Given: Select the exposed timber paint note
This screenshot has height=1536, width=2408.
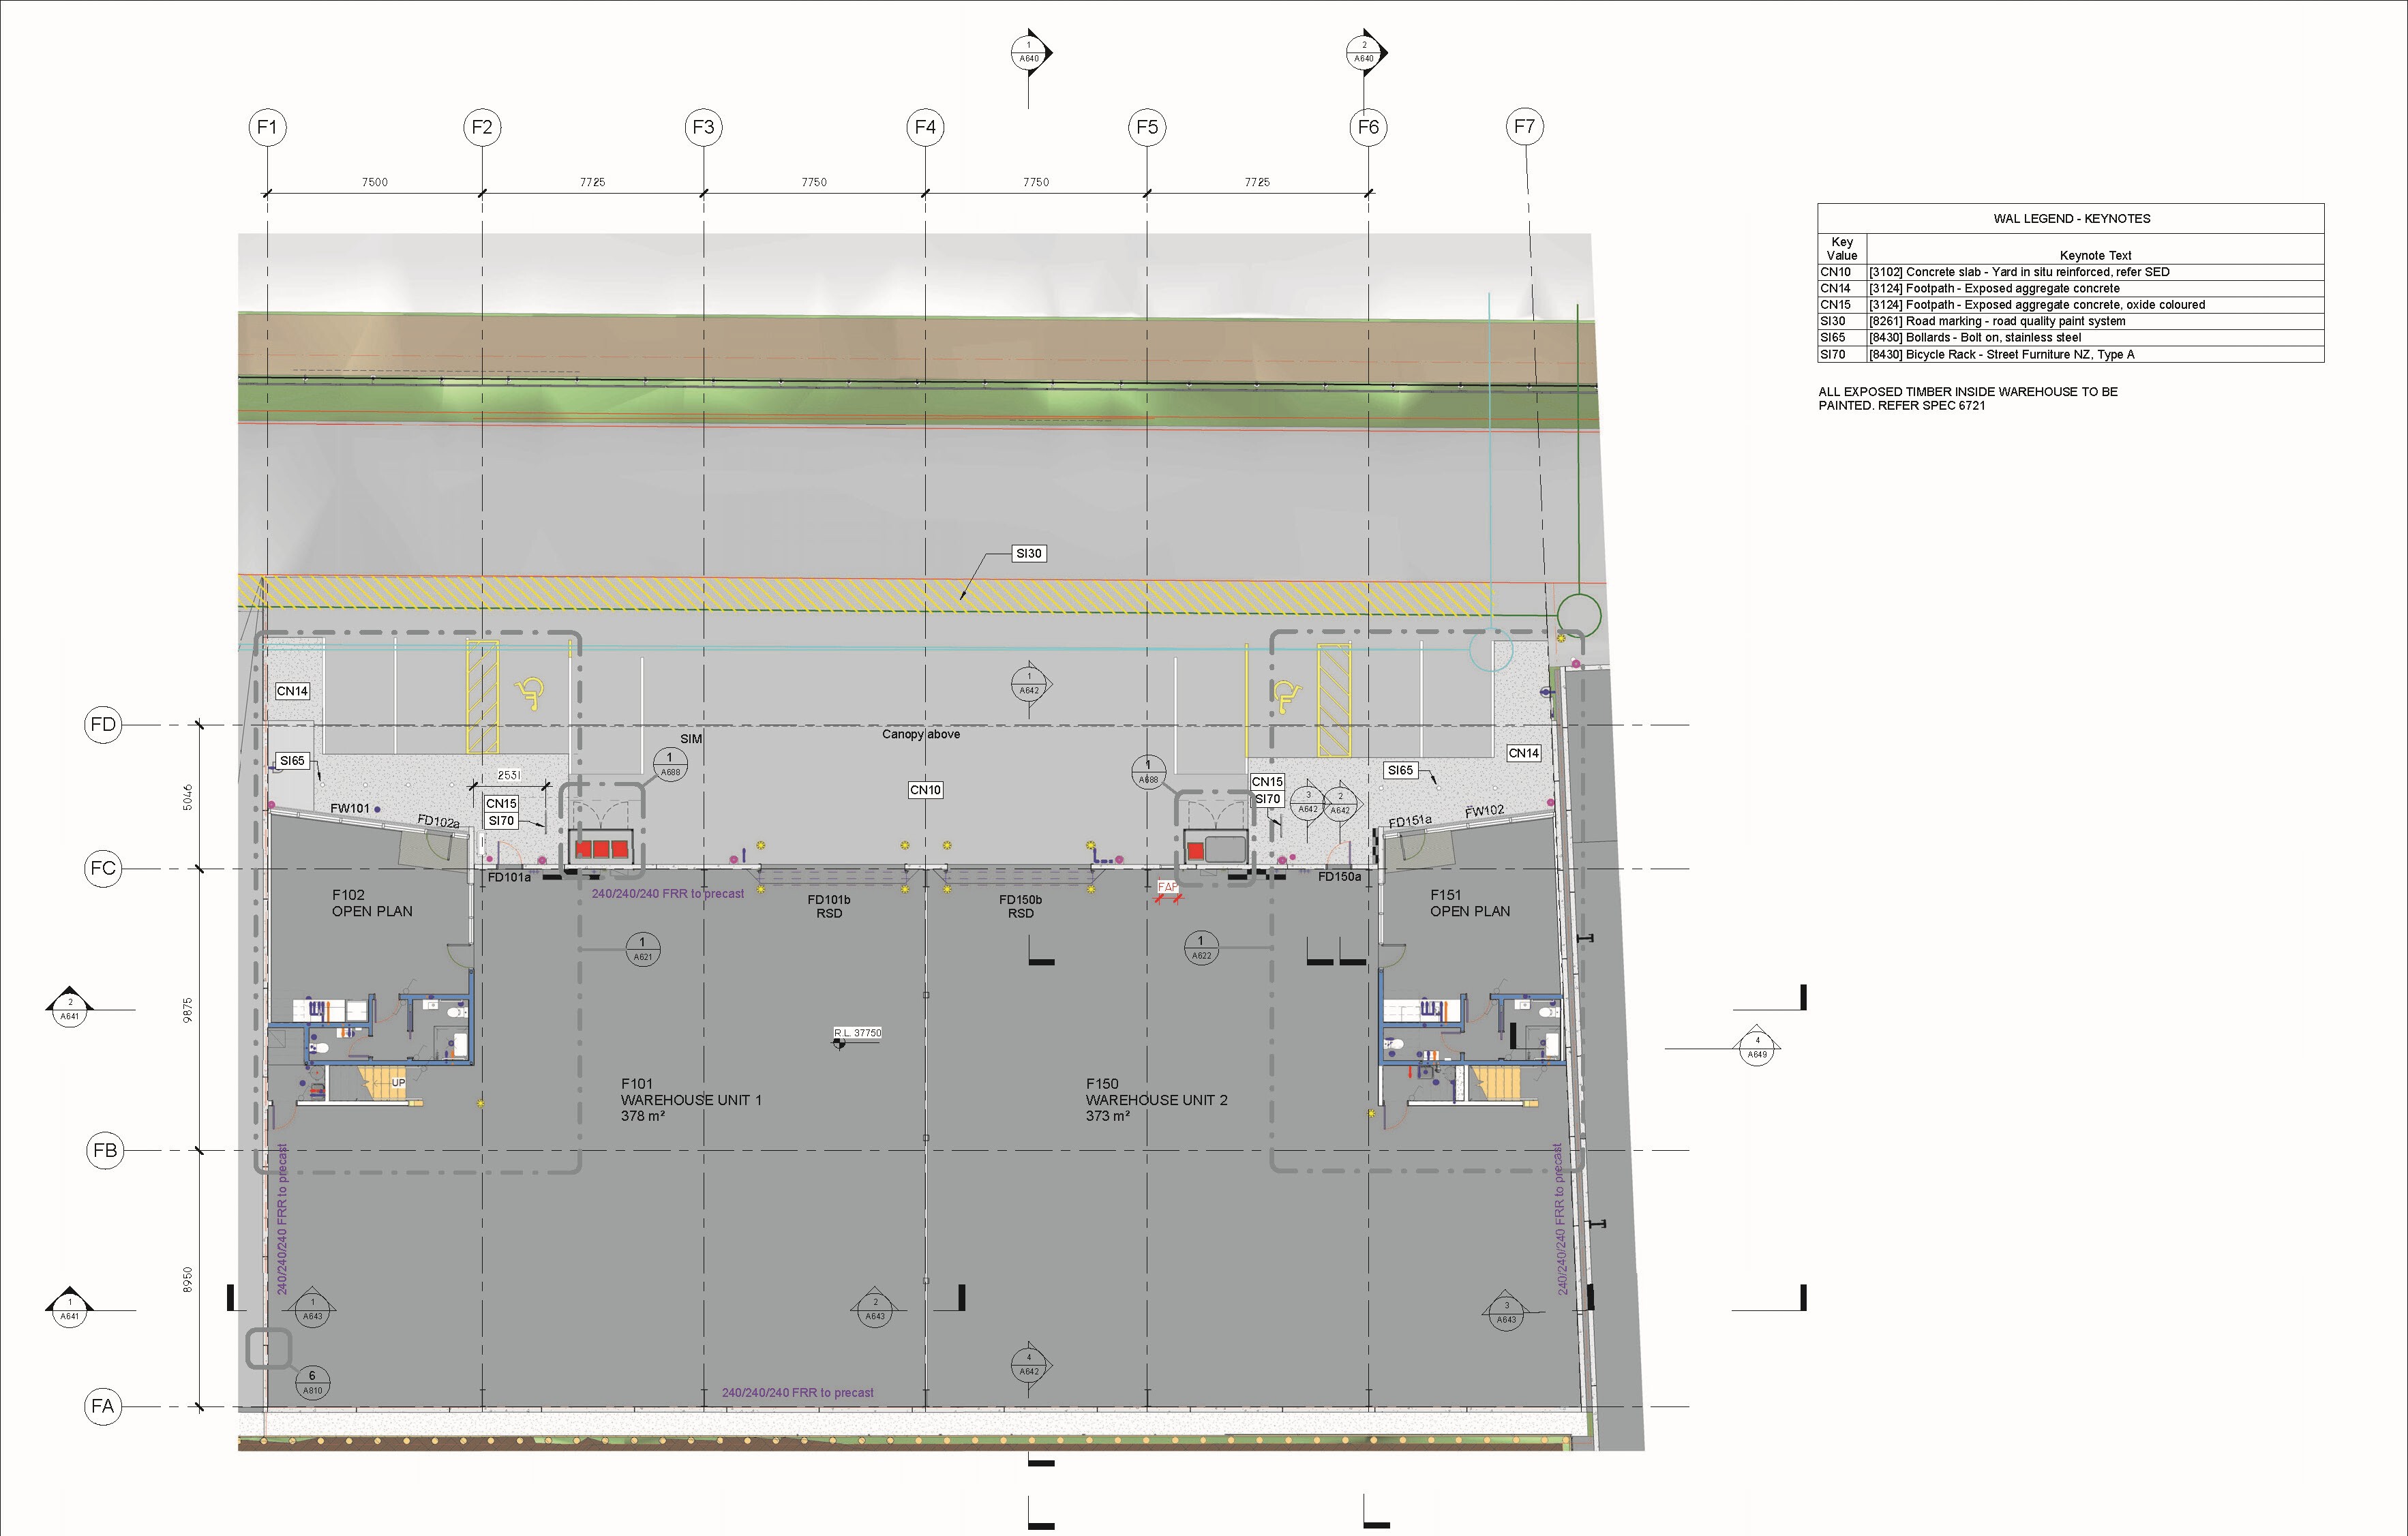Looking at the screenshot, I should click(x=1967, y=399).
